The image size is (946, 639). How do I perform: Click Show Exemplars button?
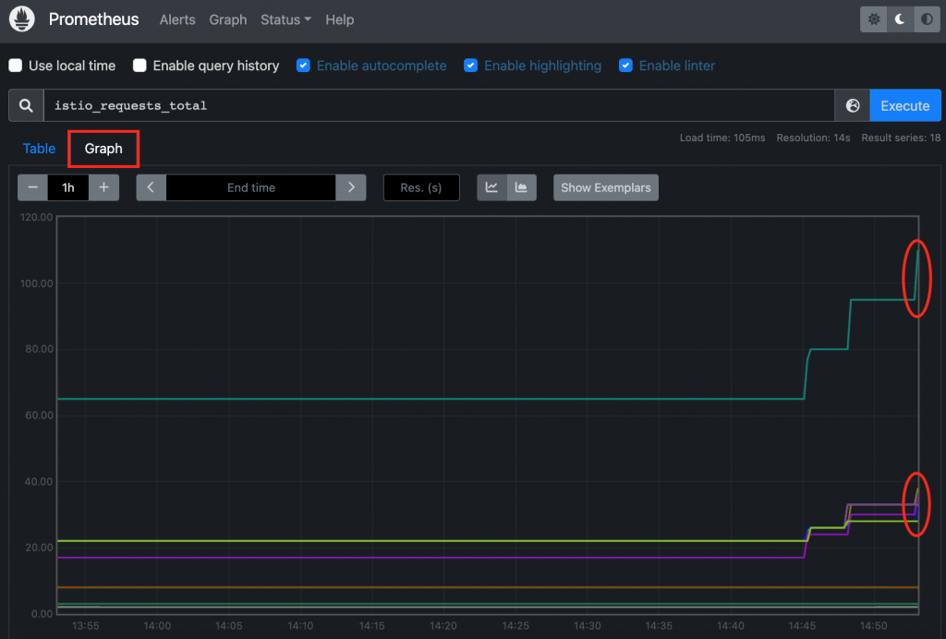tap(606, 187)
